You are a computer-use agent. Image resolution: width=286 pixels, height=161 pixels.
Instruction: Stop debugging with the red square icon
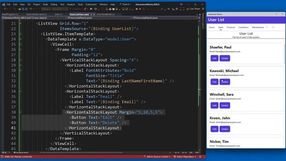point(140,9)
